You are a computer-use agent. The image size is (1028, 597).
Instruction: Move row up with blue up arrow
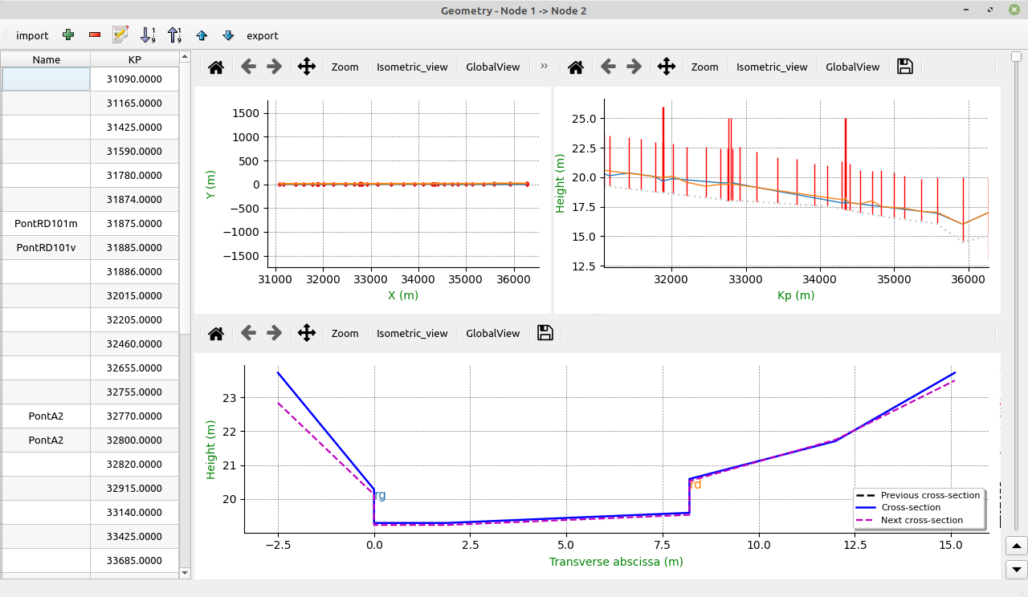[x=202, y=35]
